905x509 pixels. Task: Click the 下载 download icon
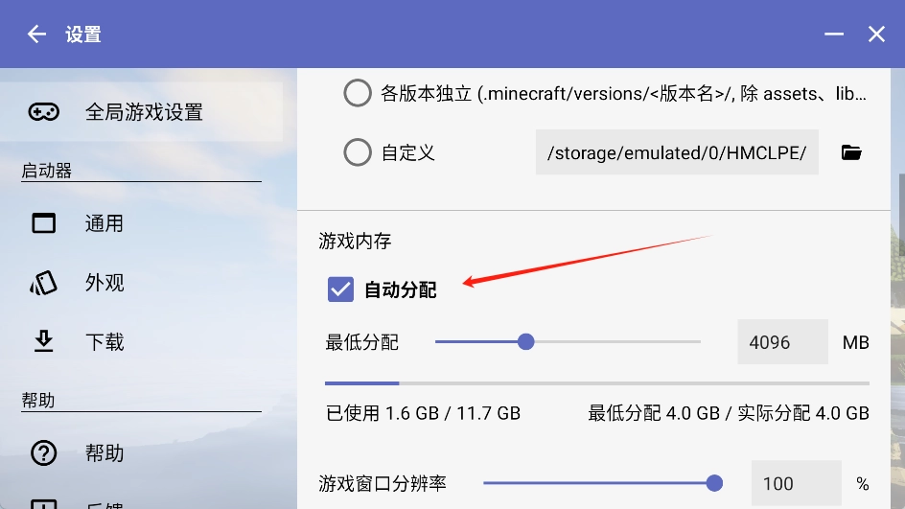coord(44,342)
